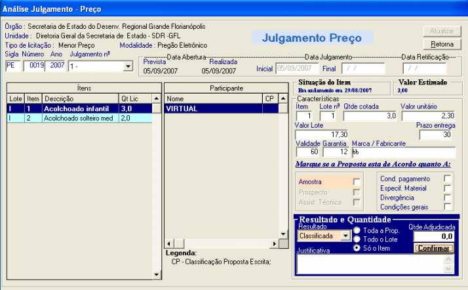Image resolution: width=468 pixels, height=290 pixels.
Task: Mark the Condições gerais checkbox
Action: coord(447,207)
